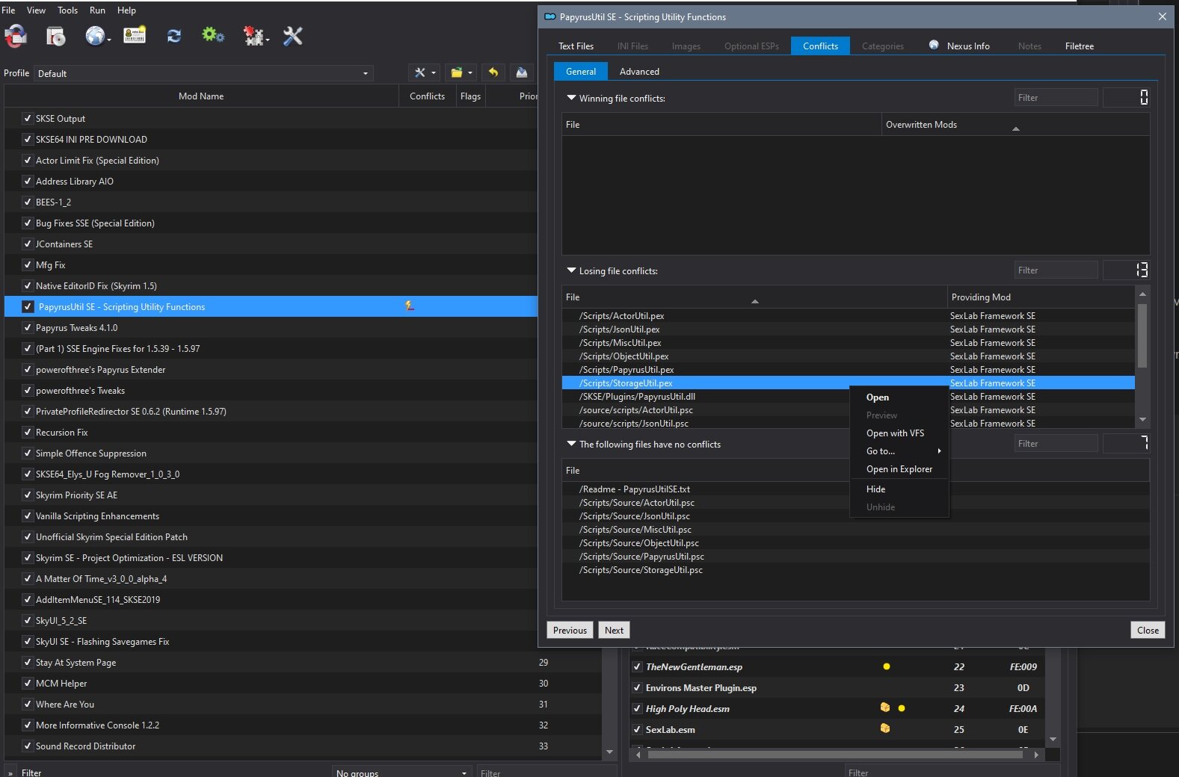Screen dimensions: 1179x777
Task: Click the Next button in the dialog
Action: click(x=614, y=630)
